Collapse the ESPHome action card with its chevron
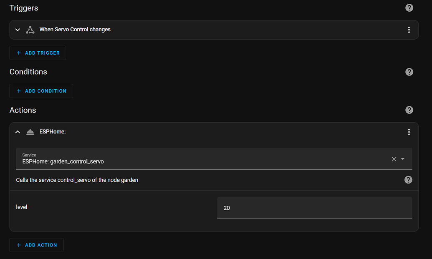Viewport: 432px width, 259px height. (x=17, y=131)
